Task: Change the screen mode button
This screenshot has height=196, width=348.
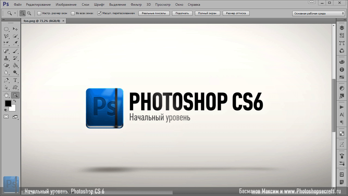Action: click(x=15, y=117)
